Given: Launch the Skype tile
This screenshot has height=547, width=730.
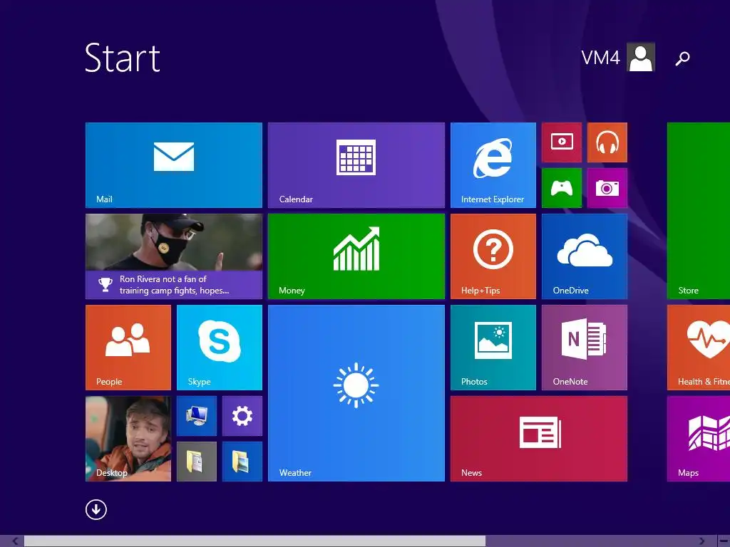Looking at the screenshot, I should 220,348.
